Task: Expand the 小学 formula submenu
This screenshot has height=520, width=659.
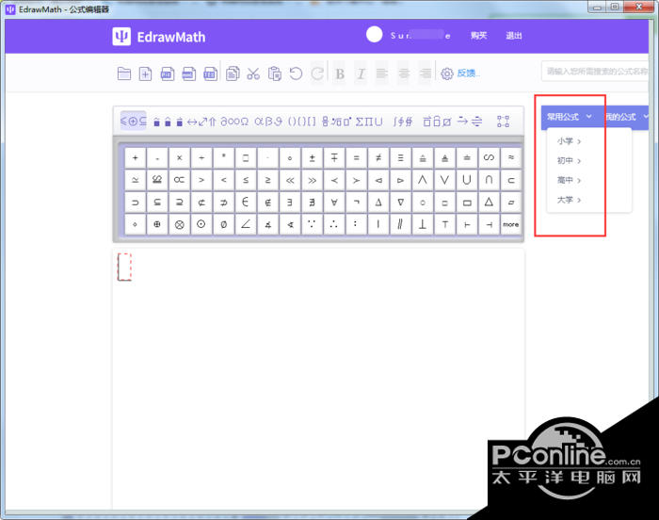Action: [x=569, y=141]
